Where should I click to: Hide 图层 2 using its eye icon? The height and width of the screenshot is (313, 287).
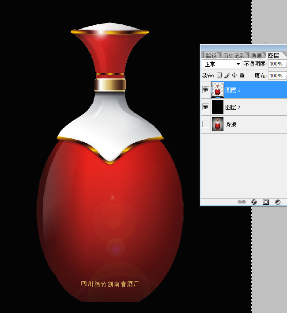[205, 107]
